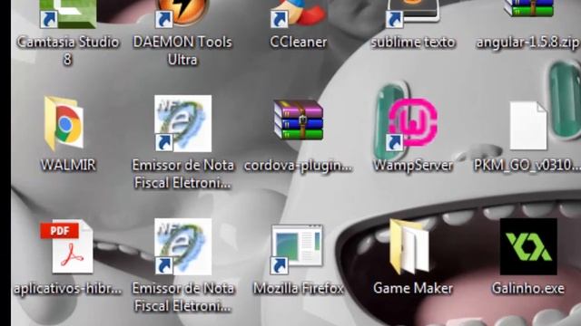
Task: Click the "cordova-plugin..." file name
Action: tap(299, 166)
